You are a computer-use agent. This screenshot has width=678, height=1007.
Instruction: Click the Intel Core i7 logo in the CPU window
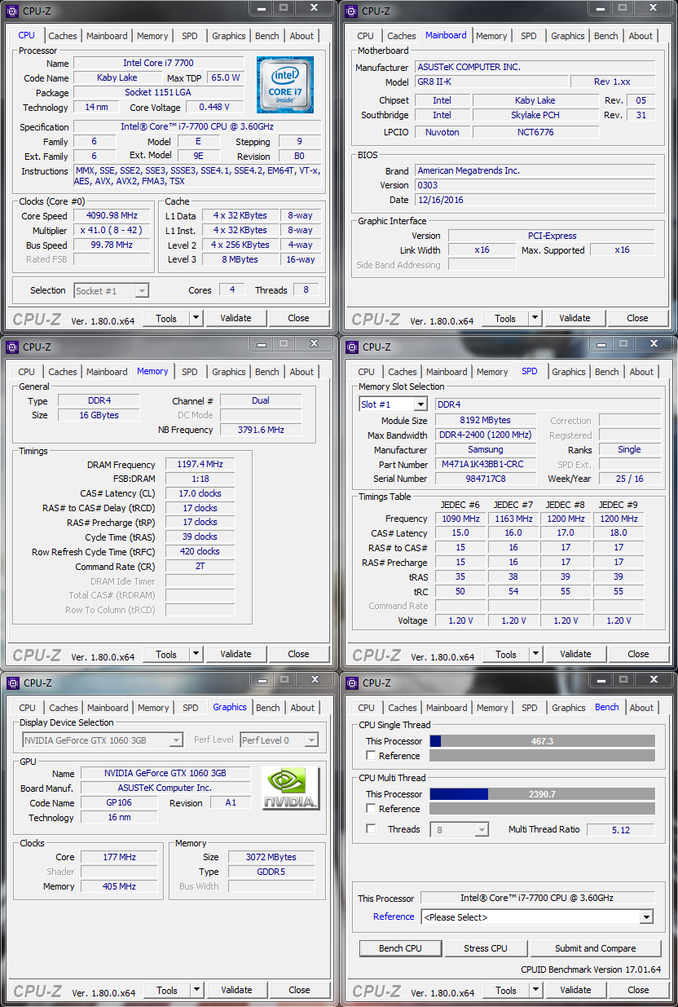(x=285, y=85)
